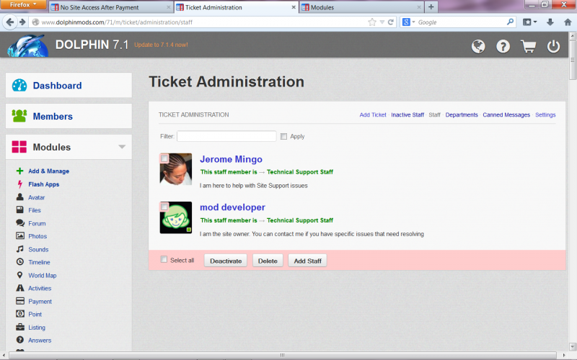Click the mod developer avatar thumbnail

(176, 217)
